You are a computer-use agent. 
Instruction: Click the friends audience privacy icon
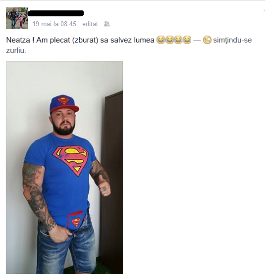pyautogui.click(x=107, y=24)
